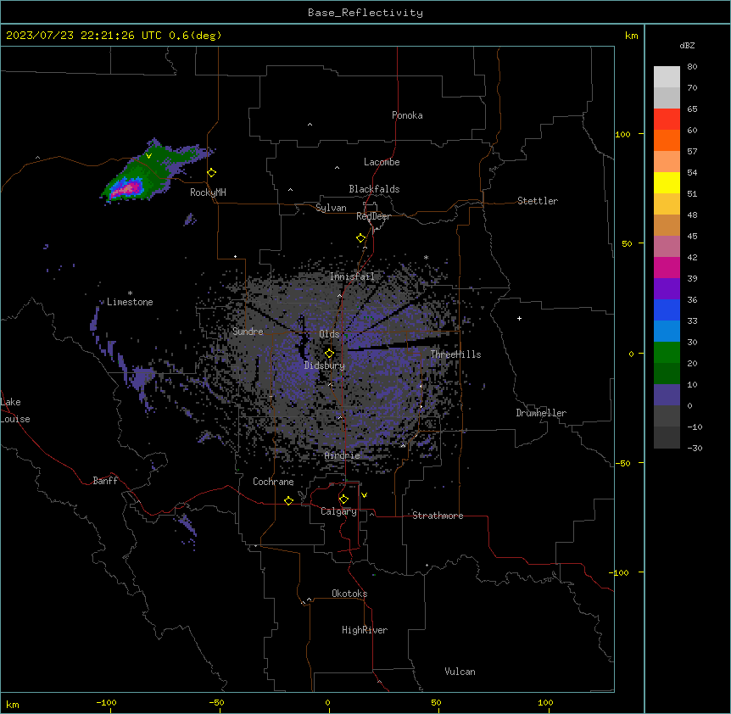
Task: Click the Sundre label
Action: 248,332
